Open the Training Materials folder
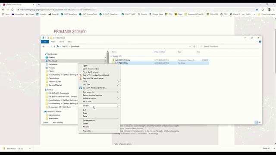The width and height of the screenshot is (276, 155). [55, 85]
